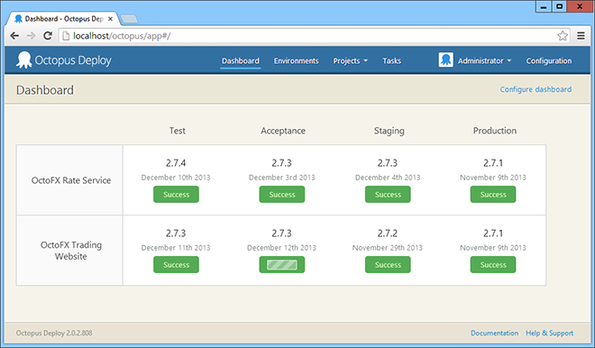
Task: Click Trading Website Production Success button
Action: (x=493, y=264)
